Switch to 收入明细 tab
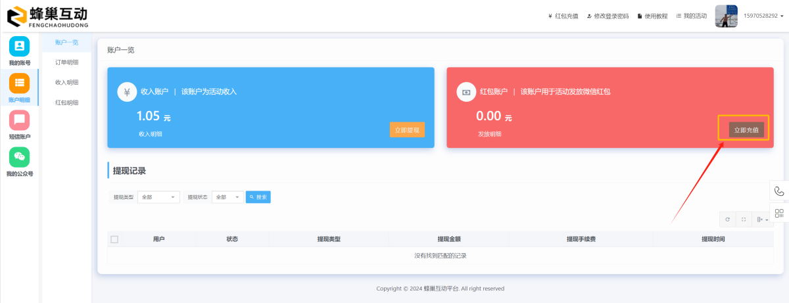This screenshot has width=789, height=303. coord(66,82)
